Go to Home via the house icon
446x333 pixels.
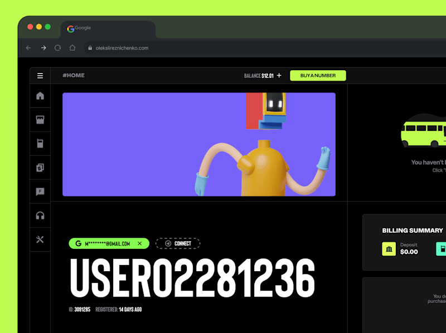click(x=40, y=96)
